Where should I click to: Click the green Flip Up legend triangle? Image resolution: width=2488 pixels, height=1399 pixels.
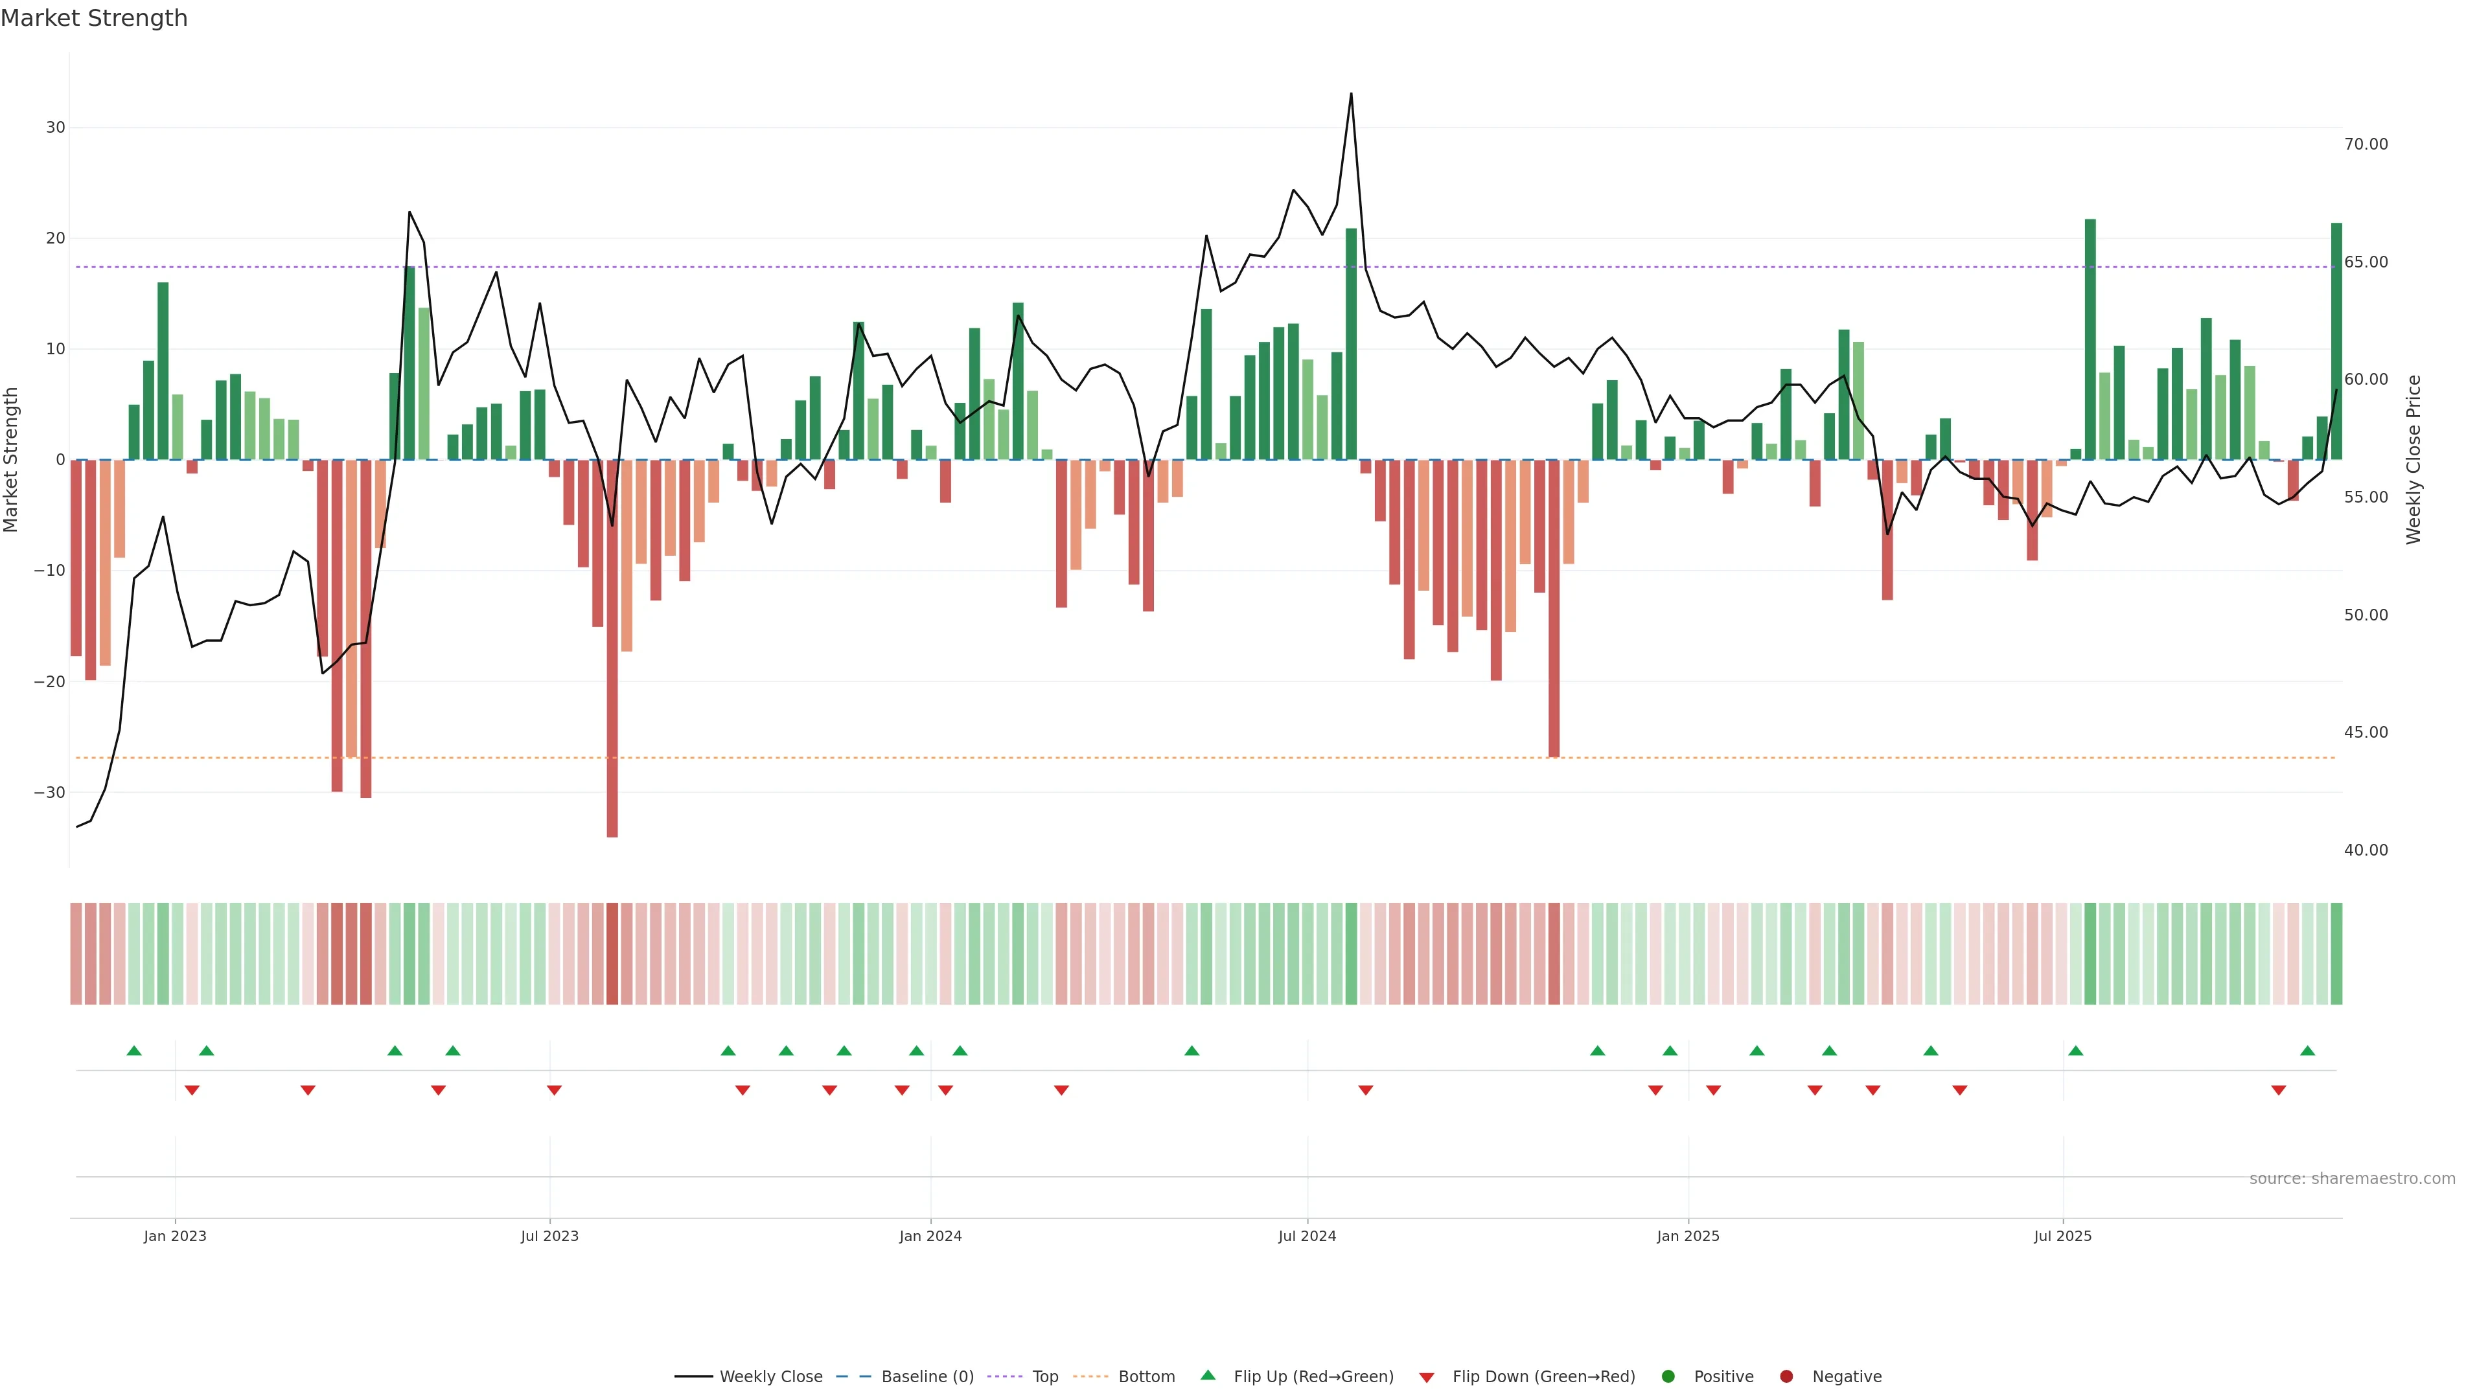point(1207,1376)
